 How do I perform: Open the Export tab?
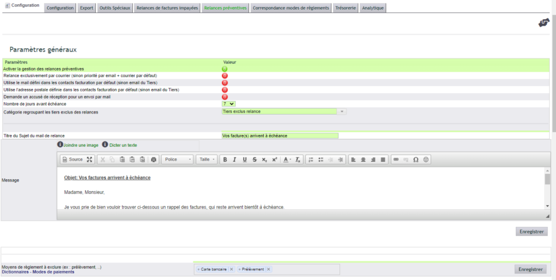pos(87,8)
